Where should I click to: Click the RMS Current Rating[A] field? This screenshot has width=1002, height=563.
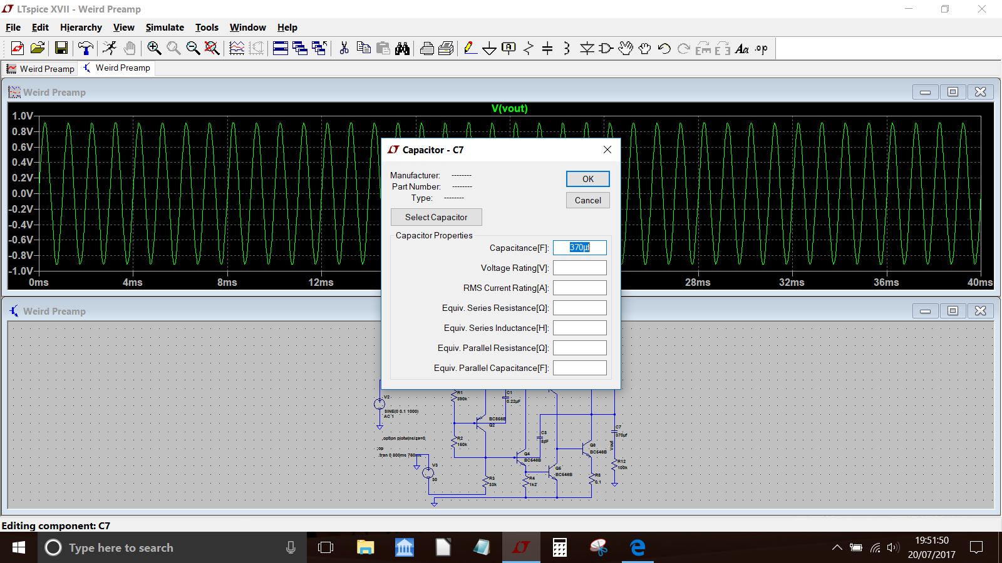click(580, 288)
